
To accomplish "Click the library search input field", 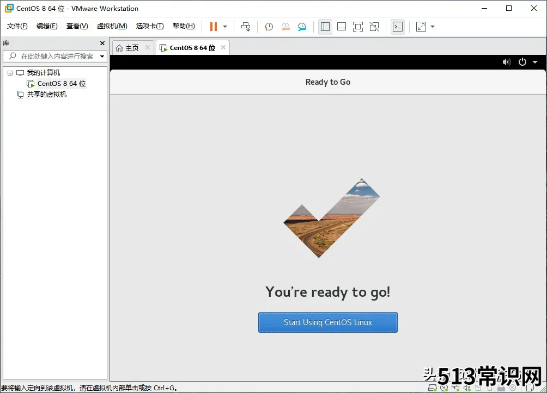I will click(x=55, y=56).
